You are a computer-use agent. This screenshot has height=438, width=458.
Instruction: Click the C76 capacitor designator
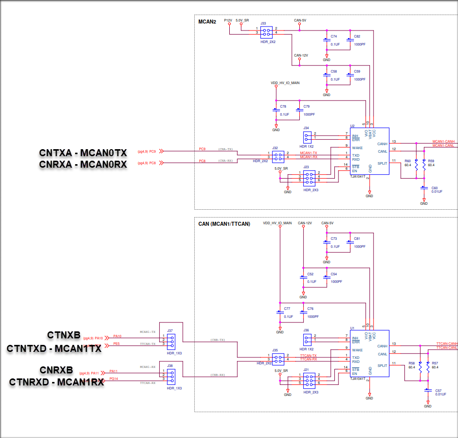310,308
